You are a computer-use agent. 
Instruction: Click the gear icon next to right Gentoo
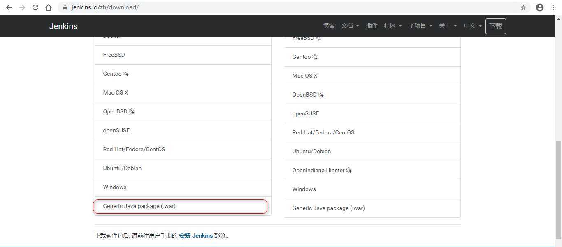pos(315,57)
